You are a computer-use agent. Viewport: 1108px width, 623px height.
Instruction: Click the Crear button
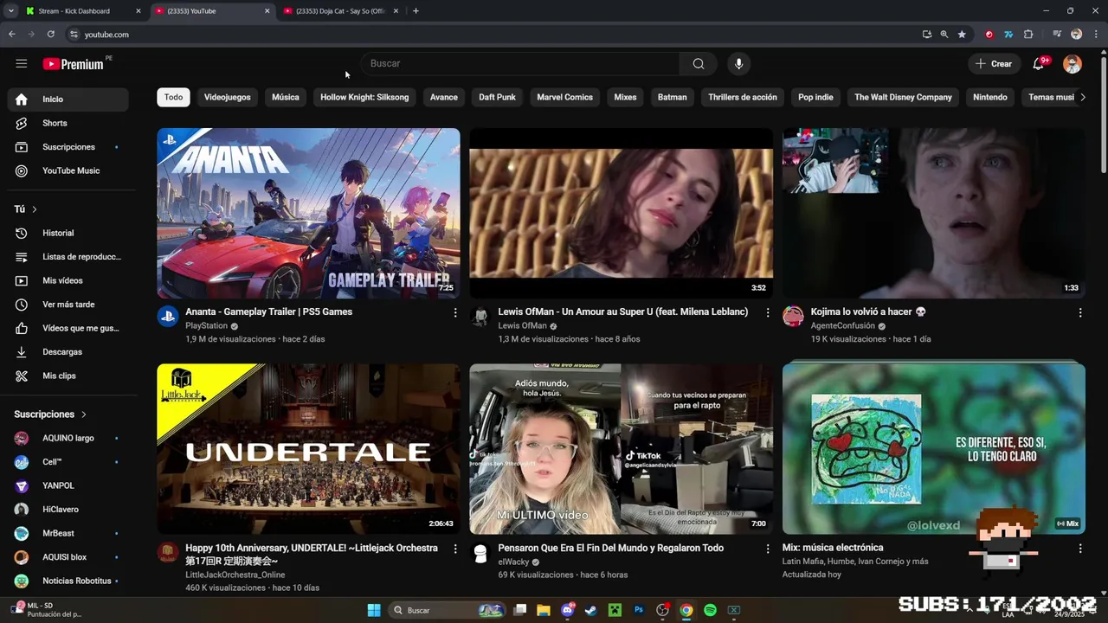994,64
